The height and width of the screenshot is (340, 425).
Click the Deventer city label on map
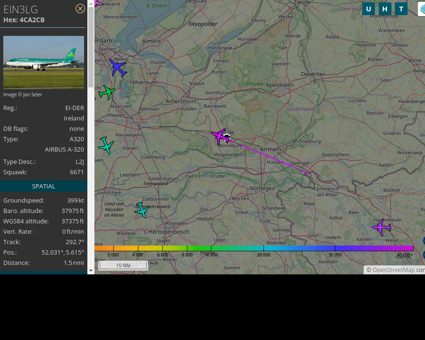[313, 74]
